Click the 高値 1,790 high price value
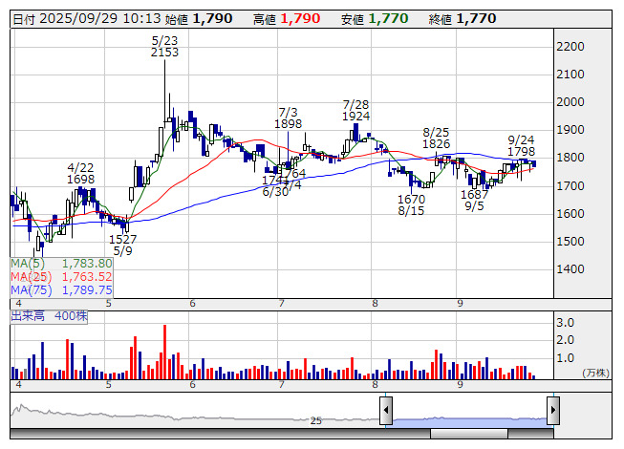 coord(287,19)
